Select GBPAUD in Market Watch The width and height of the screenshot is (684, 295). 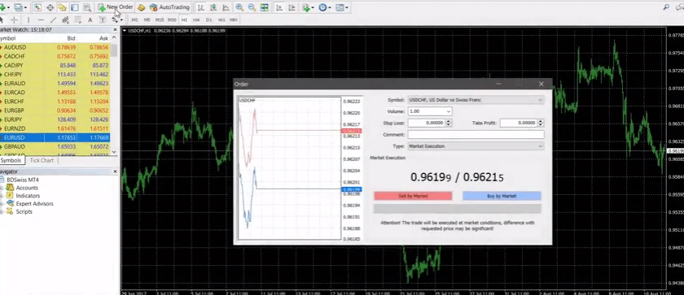(x=55, y=146)
